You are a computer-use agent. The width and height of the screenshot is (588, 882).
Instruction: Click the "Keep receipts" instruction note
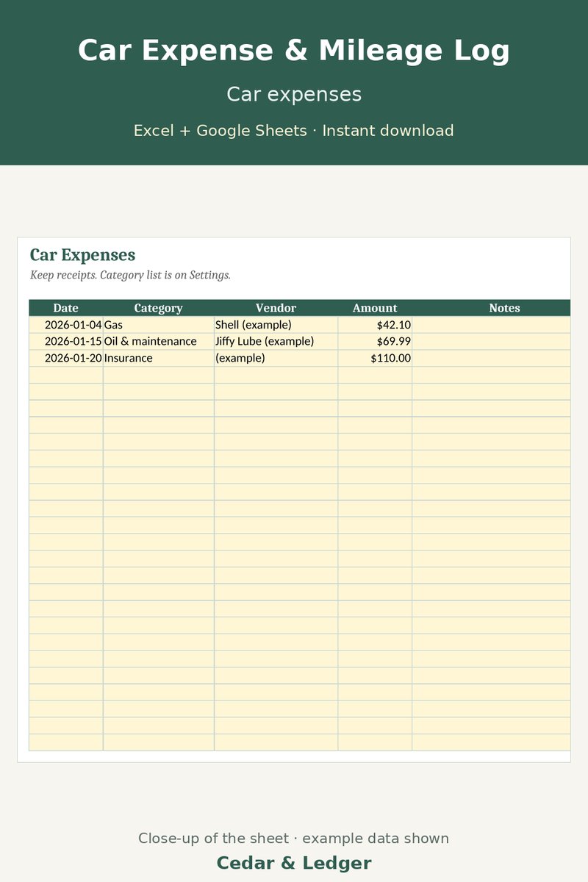tap(130, 275)
